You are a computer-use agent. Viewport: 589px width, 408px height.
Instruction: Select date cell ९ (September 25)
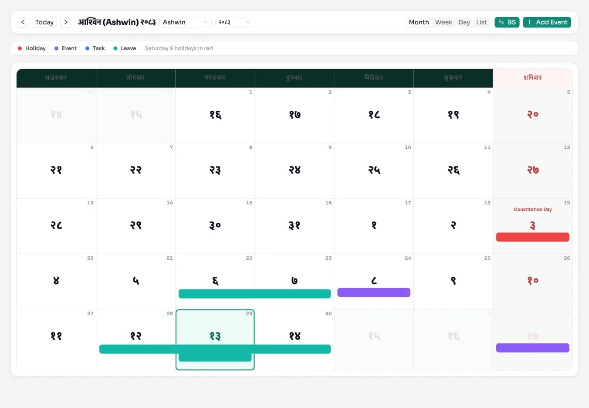pos(453,281)
